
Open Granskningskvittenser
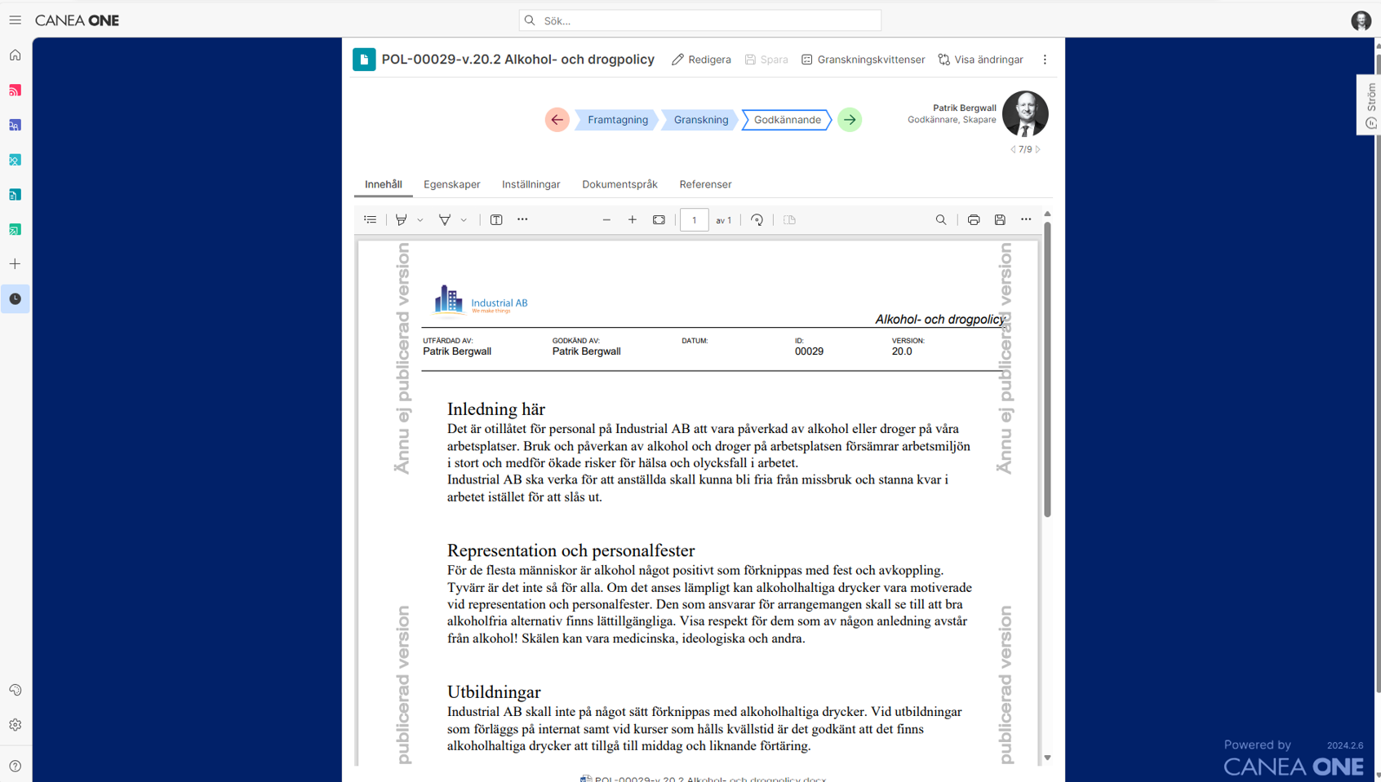pyautogui.click(x=863, y=60)
